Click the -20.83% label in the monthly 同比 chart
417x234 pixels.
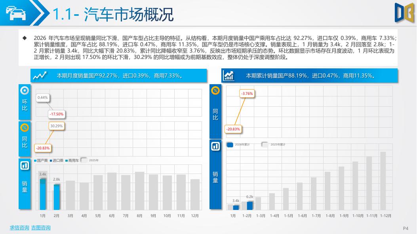42,148
